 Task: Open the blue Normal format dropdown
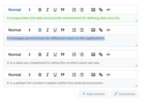[x=19, y=10]
